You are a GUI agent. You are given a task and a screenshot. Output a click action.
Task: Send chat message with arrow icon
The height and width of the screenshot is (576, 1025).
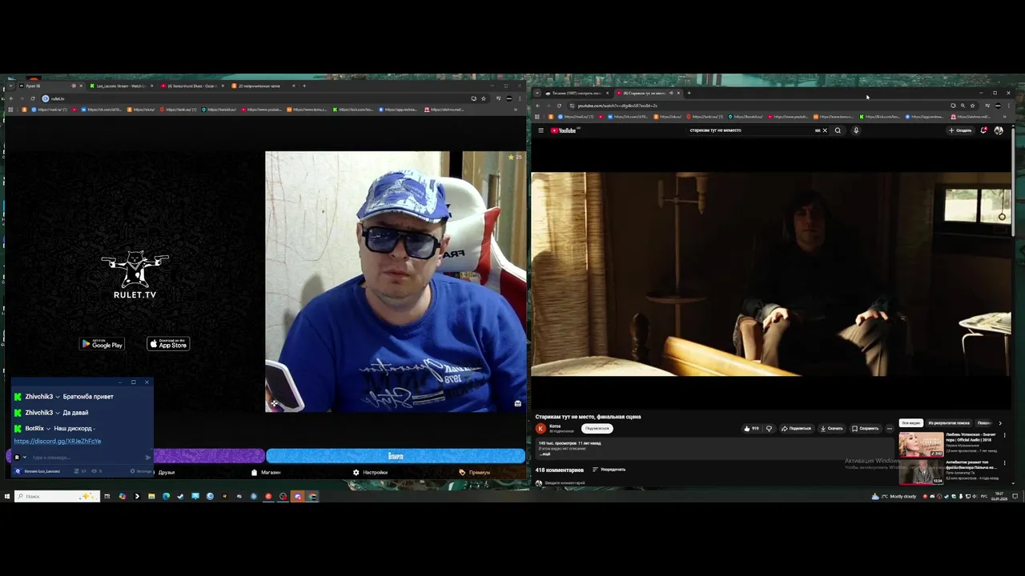pyautogui.click(x=147, y=458)
